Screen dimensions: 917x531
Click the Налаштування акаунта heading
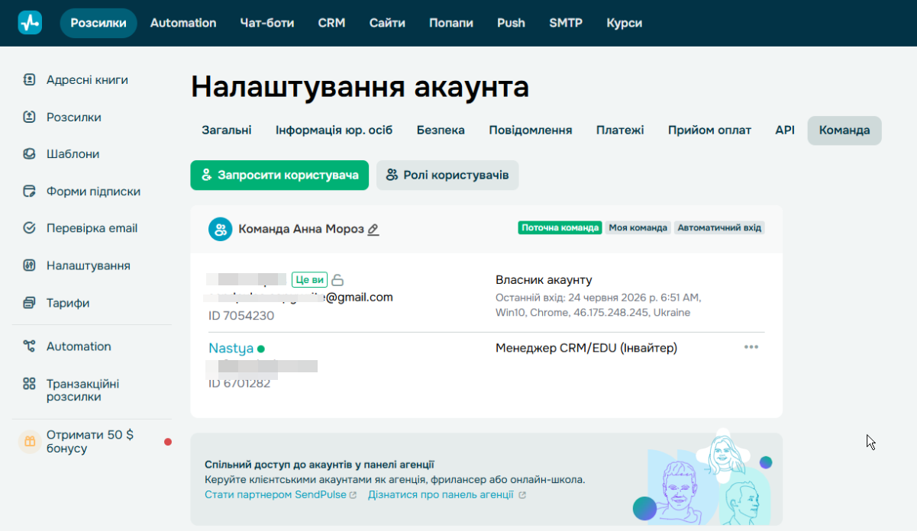point(360,88)
